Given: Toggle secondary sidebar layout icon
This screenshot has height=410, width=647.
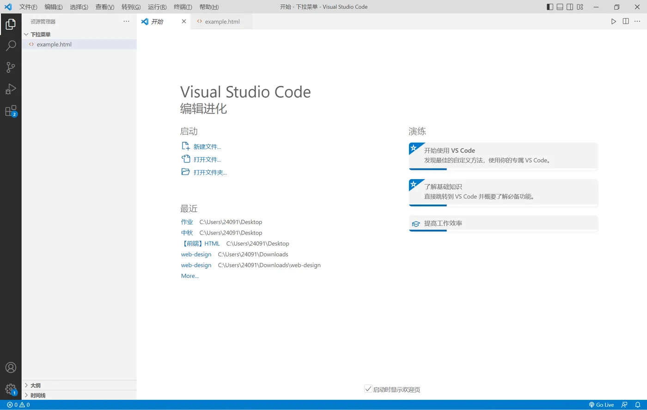Looking at the screenshot, I should (x=570, y=7).
